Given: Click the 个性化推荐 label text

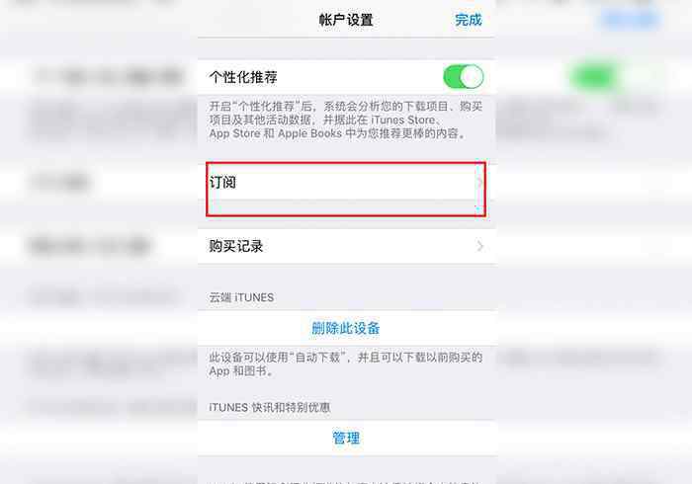Looking at the screenshot, I should [243, 77].
